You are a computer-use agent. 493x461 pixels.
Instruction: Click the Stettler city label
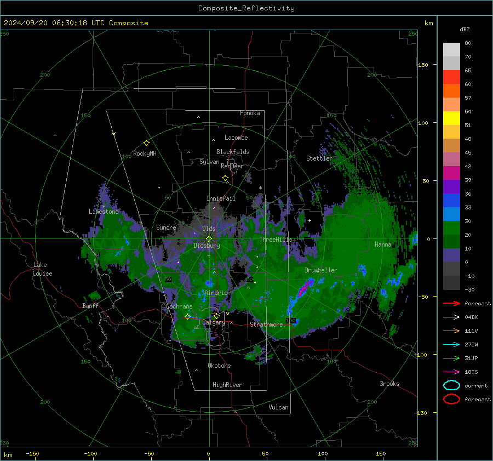(x=319, y=158)
